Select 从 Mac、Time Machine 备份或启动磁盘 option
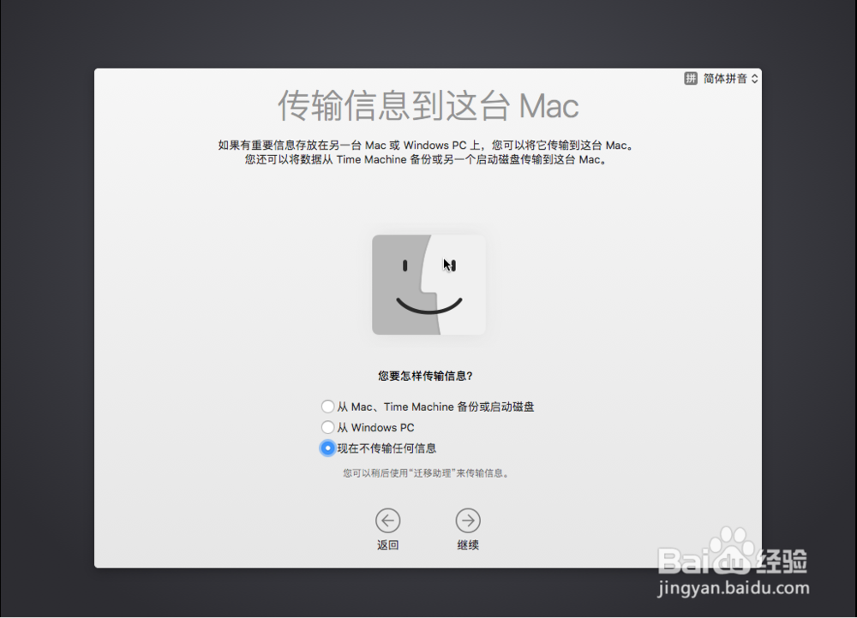The width and height of the screenshot is (857, 618). click(x=328, y=407)
